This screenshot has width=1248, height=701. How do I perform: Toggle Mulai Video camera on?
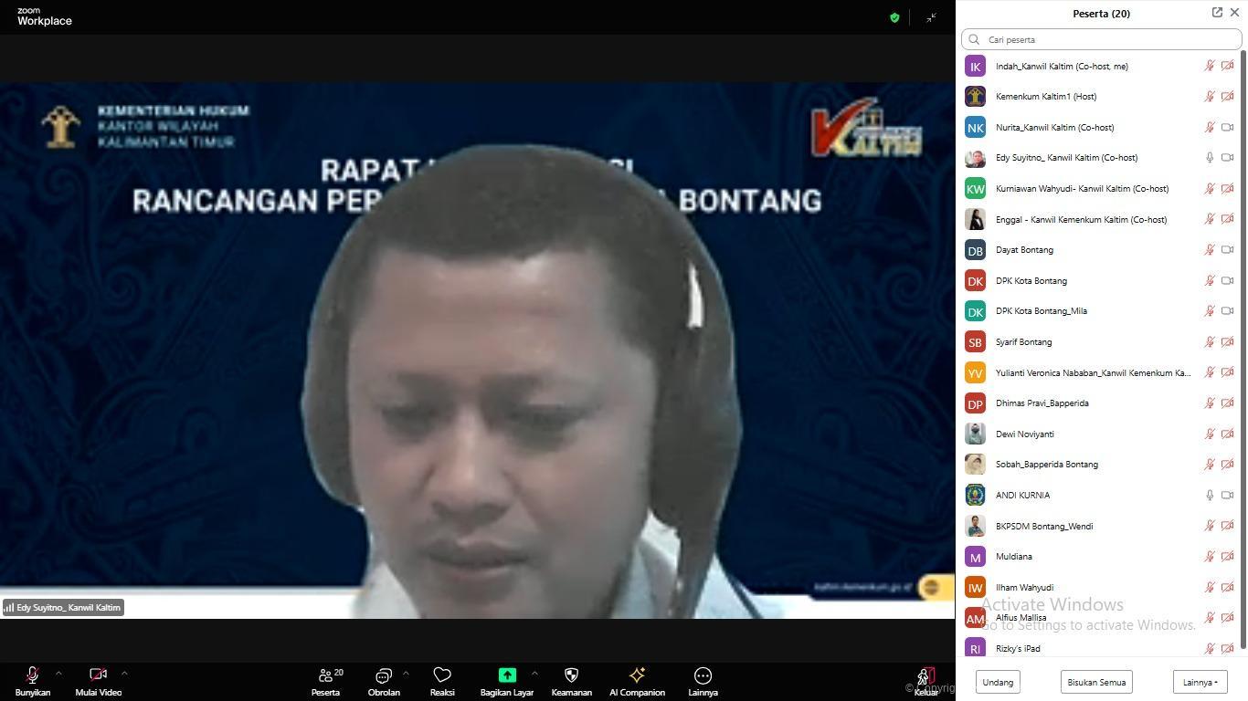pyautogui.click(x=98, y=680)
